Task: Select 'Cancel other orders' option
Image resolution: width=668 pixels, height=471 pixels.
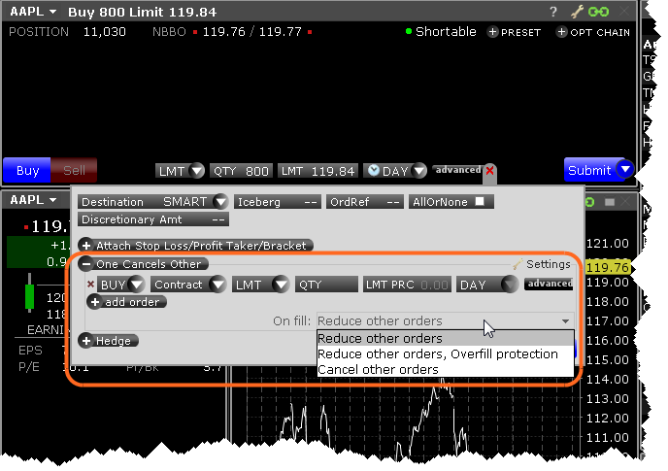Action: point(379,370)
